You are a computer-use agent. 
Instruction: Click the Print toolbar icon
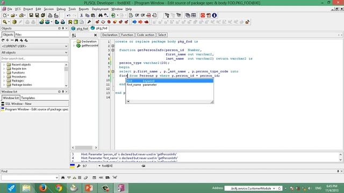[x=50, y=16]
